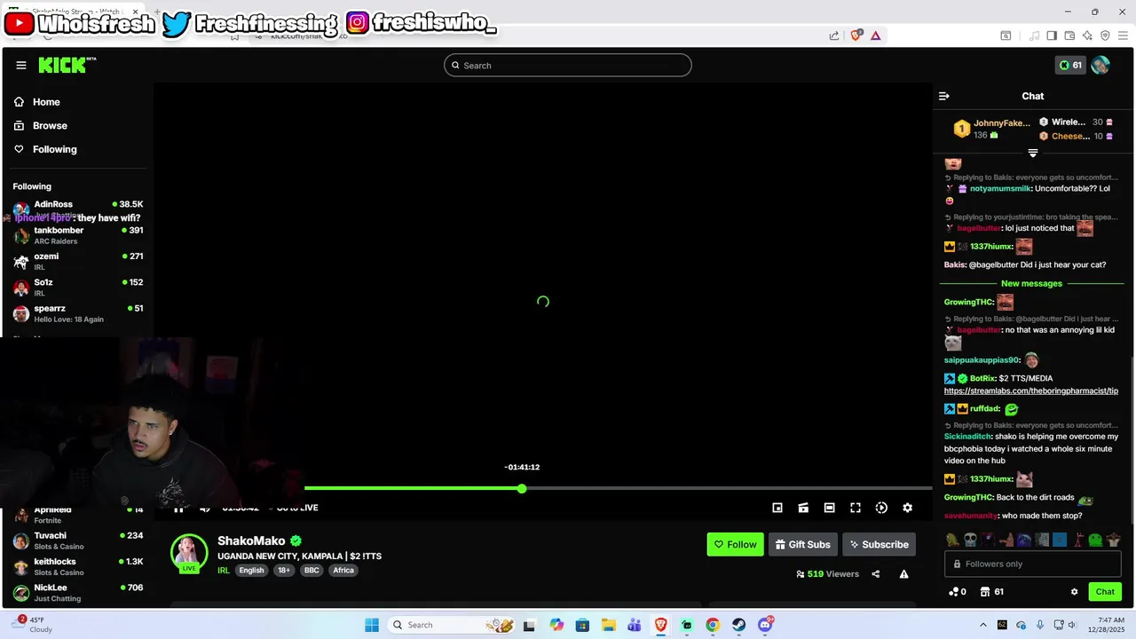Image resolution: width=1136 pixels, height=639 pixels.
Task: Click the Brave Shields icon in the address bar
Action: (x=856, y=35)
